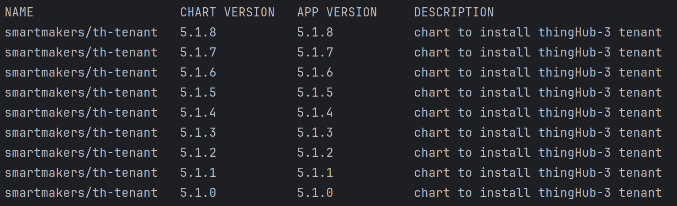This screenshot has height=206, width=677.
Task: Click app version 5.1.4 value
Action: (315, 113)
